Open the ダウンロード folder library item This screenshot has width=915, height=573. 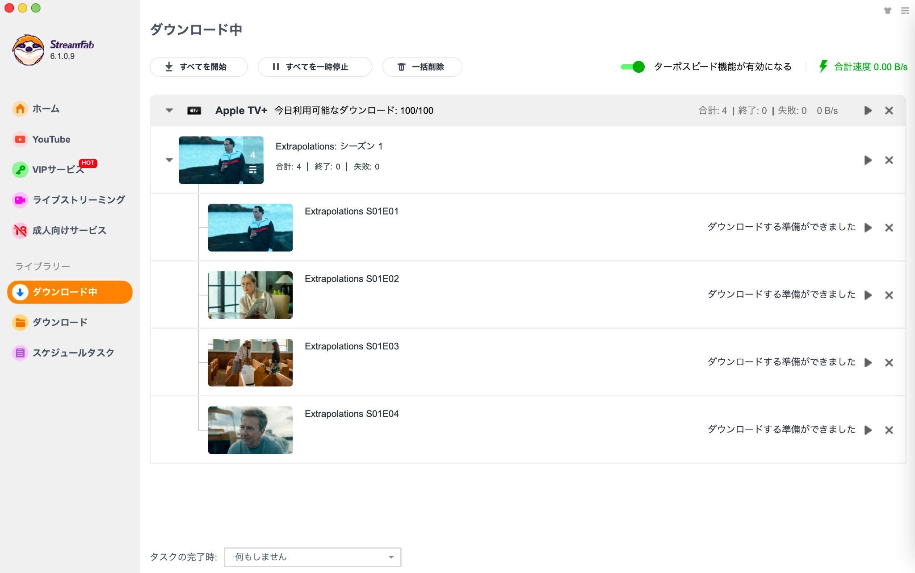[50, 322]
